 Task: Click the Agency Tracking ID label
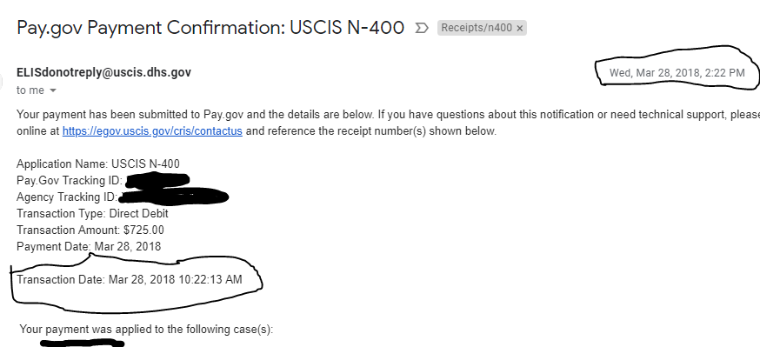(x=67, y=197)
